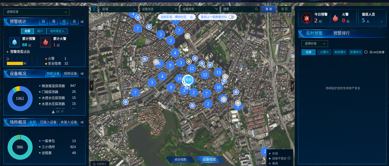Collapse the left panel with the arrow handle
This screenshot has height=166, width=389.
click(92, 86)
